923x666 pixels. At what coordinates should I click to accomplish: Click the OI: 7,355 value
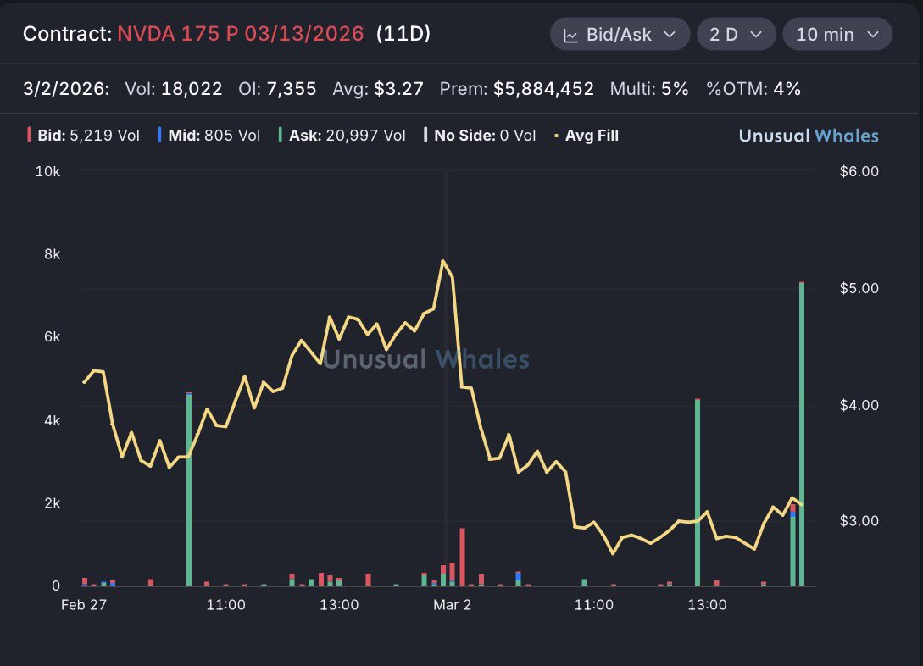pos(277,89)
